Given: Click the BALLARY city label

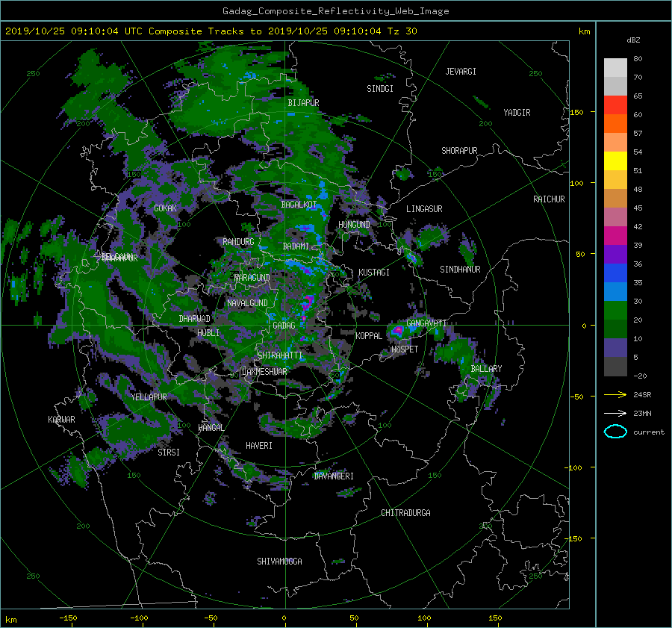Looking at the screenshot, I should [x=486, y=369].
